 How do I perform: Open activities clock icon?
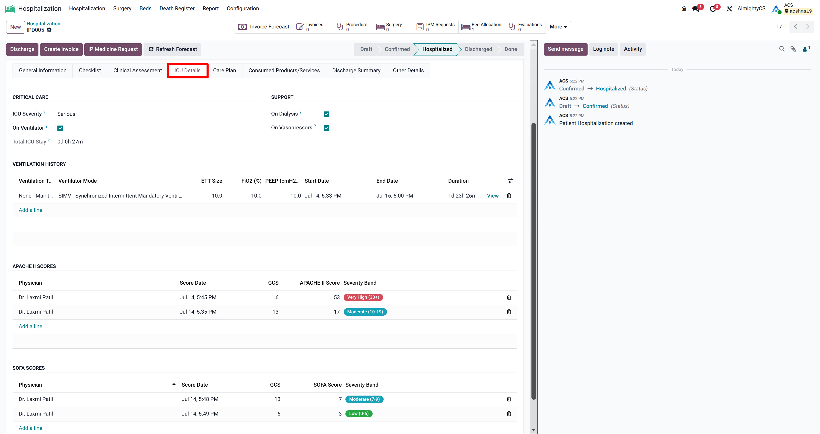[713, 9]
